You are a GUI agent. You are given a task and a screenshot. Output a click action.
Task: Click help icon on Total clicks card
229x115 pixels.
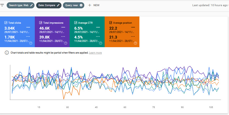tap(31, 43)
